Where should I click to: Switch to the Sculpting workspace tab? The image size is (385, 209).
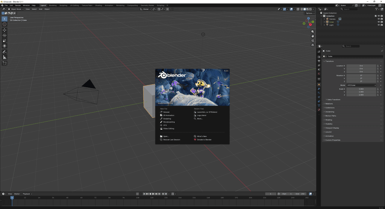point(63,5)
